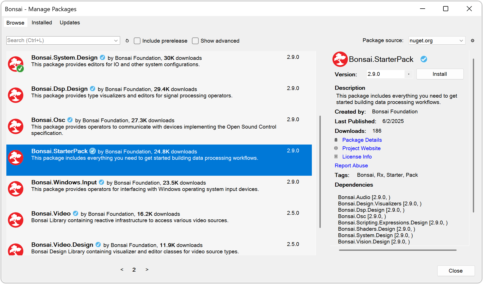
Task: Click the Package Details link icon
Action: pos(336,140)
